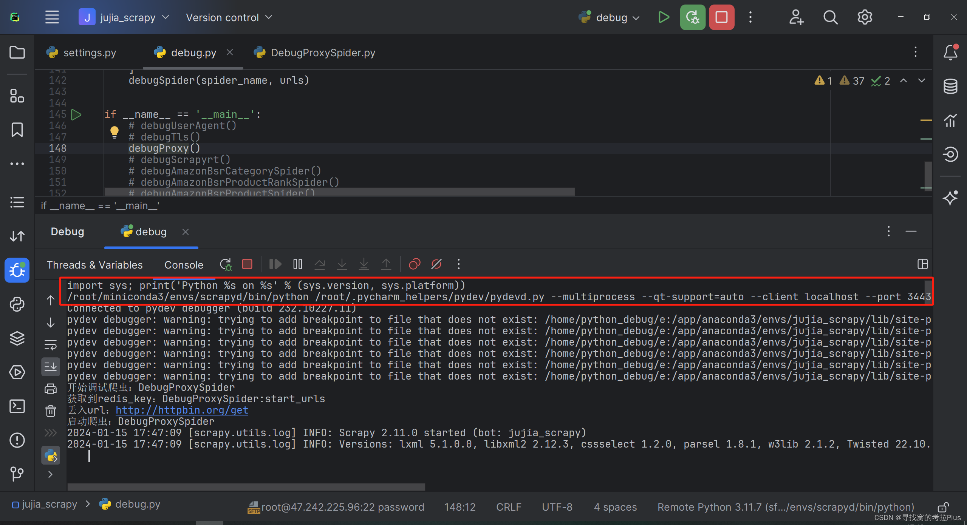Open the Project tool window folder icon

coord(17,52)
